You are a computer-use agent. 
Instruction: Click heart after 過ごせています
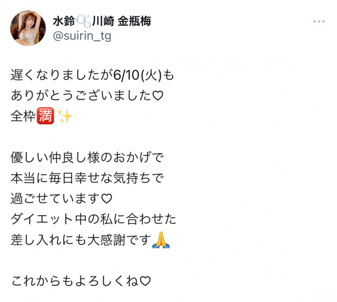point(106,198)
